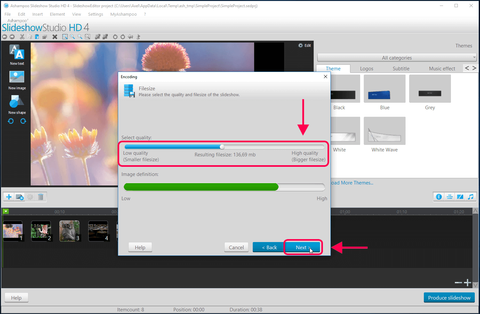Click the add image with plus icon
The height and width of the screenshot is (314, 480).
tap(20, 197)
